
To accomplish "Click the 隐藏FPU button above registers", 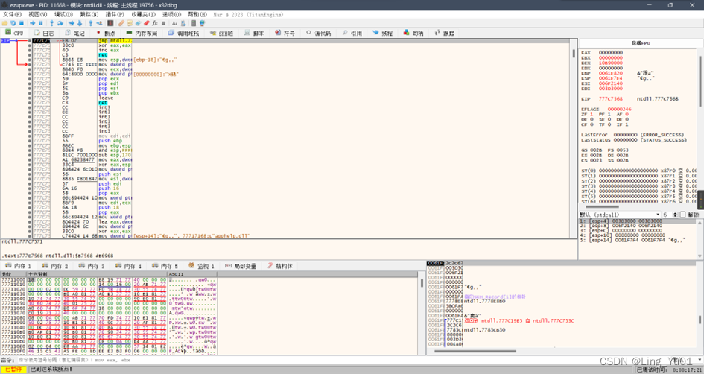I will pos(641,43).
